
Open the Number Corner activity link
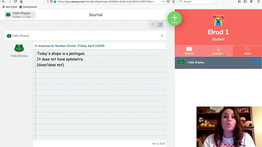click(70, 46)
